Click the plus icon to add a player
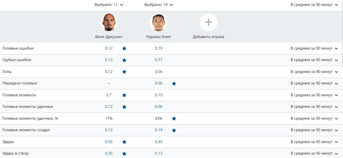The width and height of the screenshot is (343, 158). [x=208, y=22]
